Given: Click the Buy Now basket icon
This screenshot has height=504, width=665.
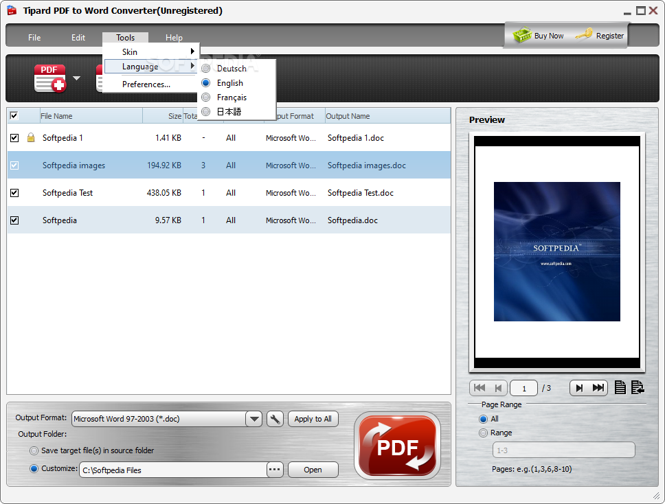Looking at the screenshot, I should pos(522,35).
